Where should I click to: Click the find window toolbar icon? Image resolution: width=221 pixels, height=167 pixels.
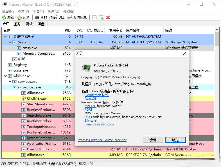click(x=94, y=17)
